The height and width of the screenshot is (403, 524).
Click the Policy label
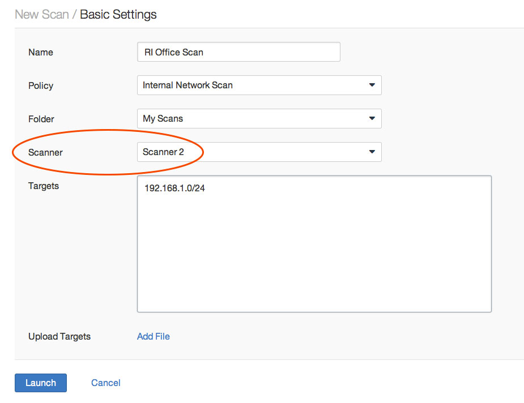click(40, 85)
